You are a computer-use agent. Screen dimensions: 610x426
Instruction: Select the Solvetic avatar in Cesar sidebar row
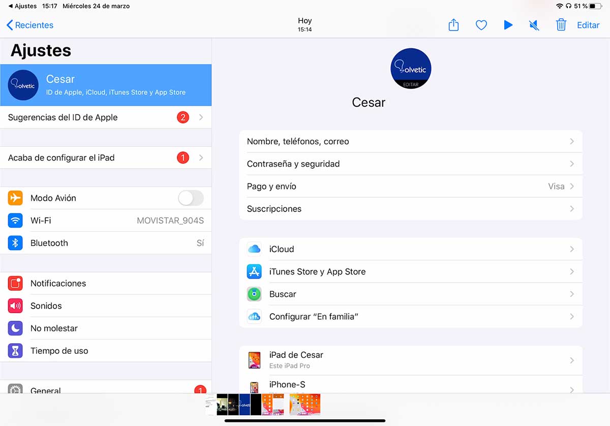pyautogui.click(x=23, y=85)
